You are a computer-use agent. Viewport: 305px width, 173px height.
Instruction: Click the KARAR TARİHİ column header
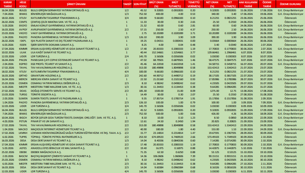click(8, 4)
